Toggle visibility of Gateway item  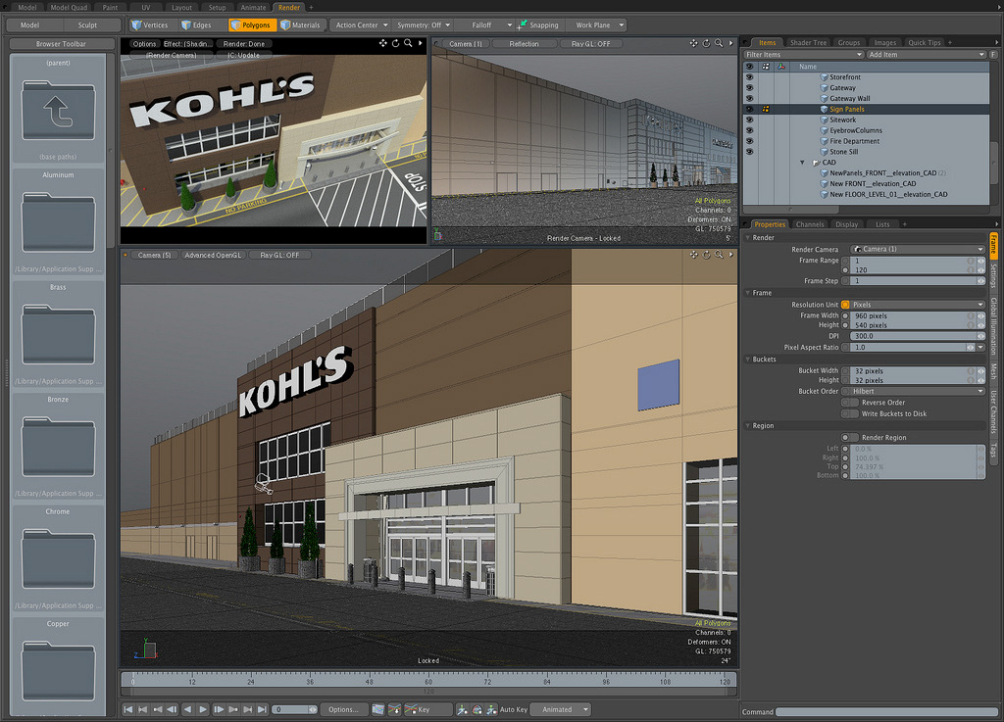(x=749, y=88)
